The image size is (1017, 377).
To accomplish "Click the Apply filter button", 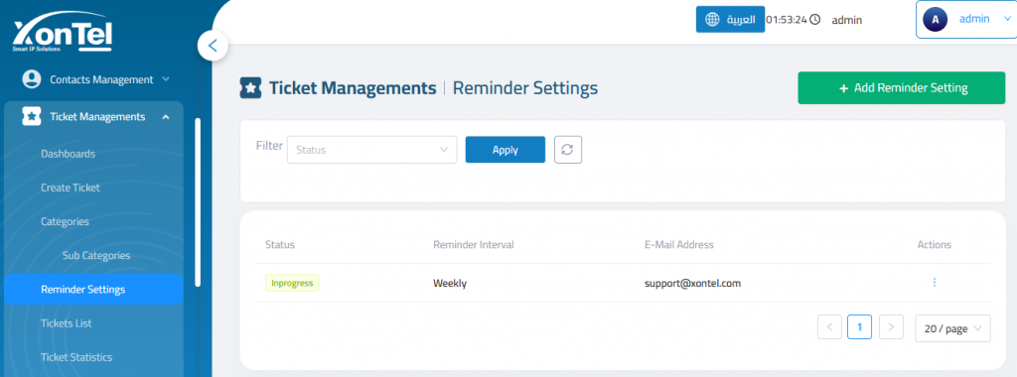I will (x=506, y=150).
